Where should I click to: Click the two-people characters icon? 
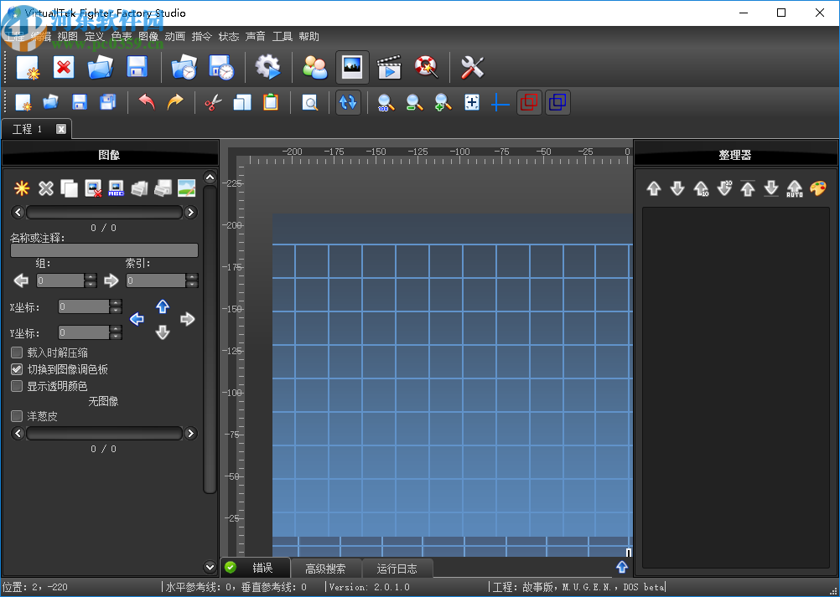click(x=315, y=67)
